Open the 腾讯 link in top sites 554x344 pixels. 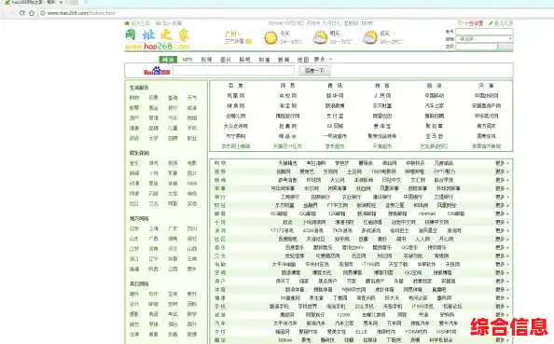[x=335, y=86]
